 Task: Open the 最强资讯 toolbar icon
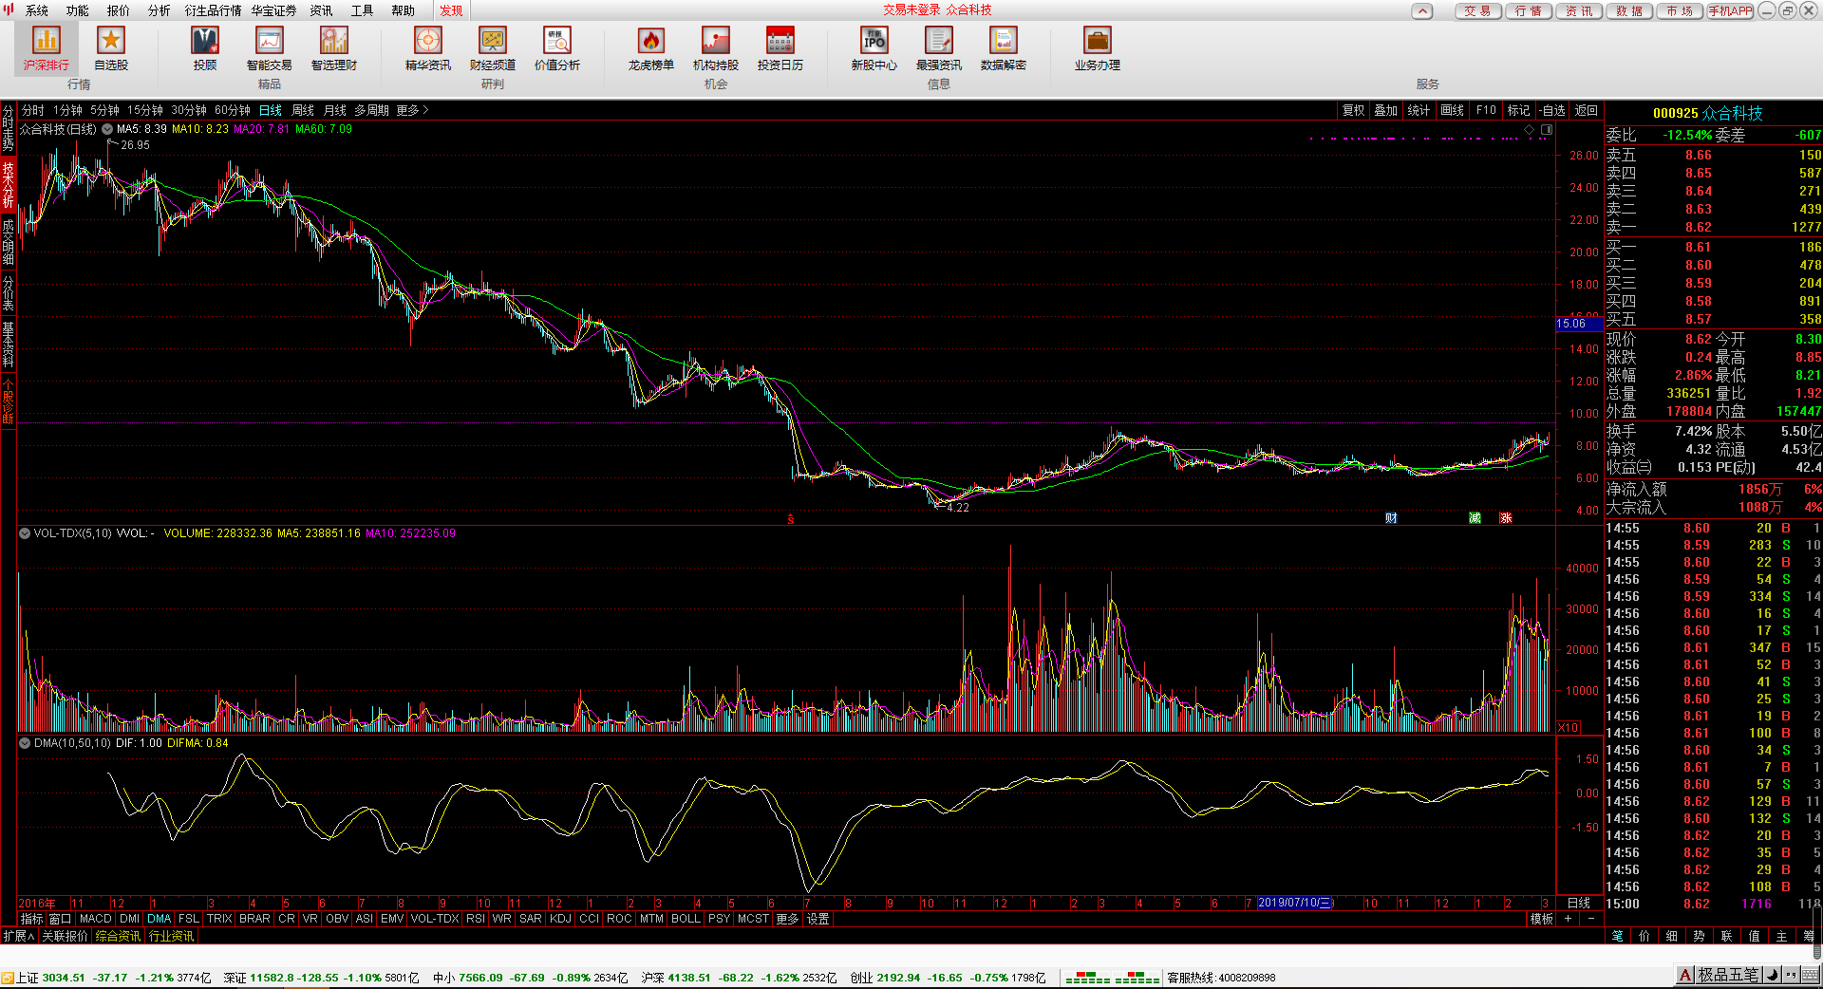pyautogui.click(x=939, y=48)
